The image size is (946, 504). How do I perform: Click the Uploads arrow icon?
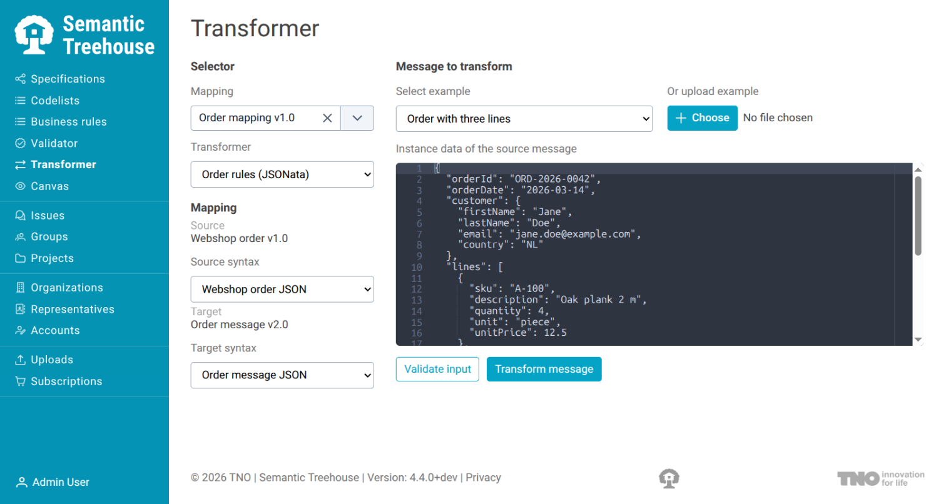click(x=21, y=360)
